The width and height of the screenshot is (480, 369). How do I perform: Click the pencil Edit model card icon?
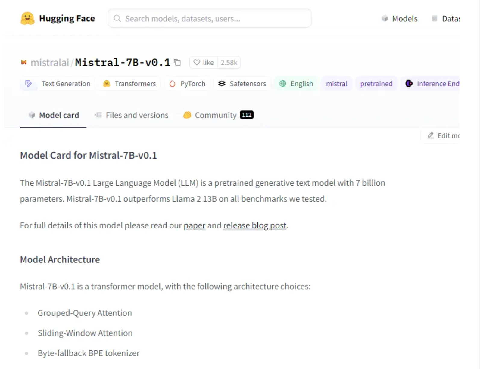point(431,135)
